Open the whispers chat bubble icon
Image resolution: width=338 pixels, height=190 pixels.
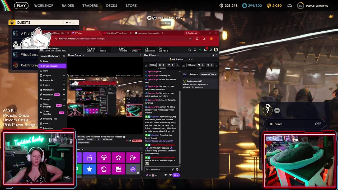point(211,50)
